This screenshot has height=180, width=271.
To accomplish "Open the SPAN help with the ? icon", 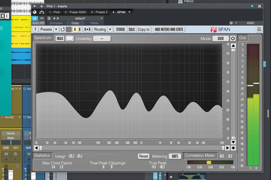I will (35, 29).
